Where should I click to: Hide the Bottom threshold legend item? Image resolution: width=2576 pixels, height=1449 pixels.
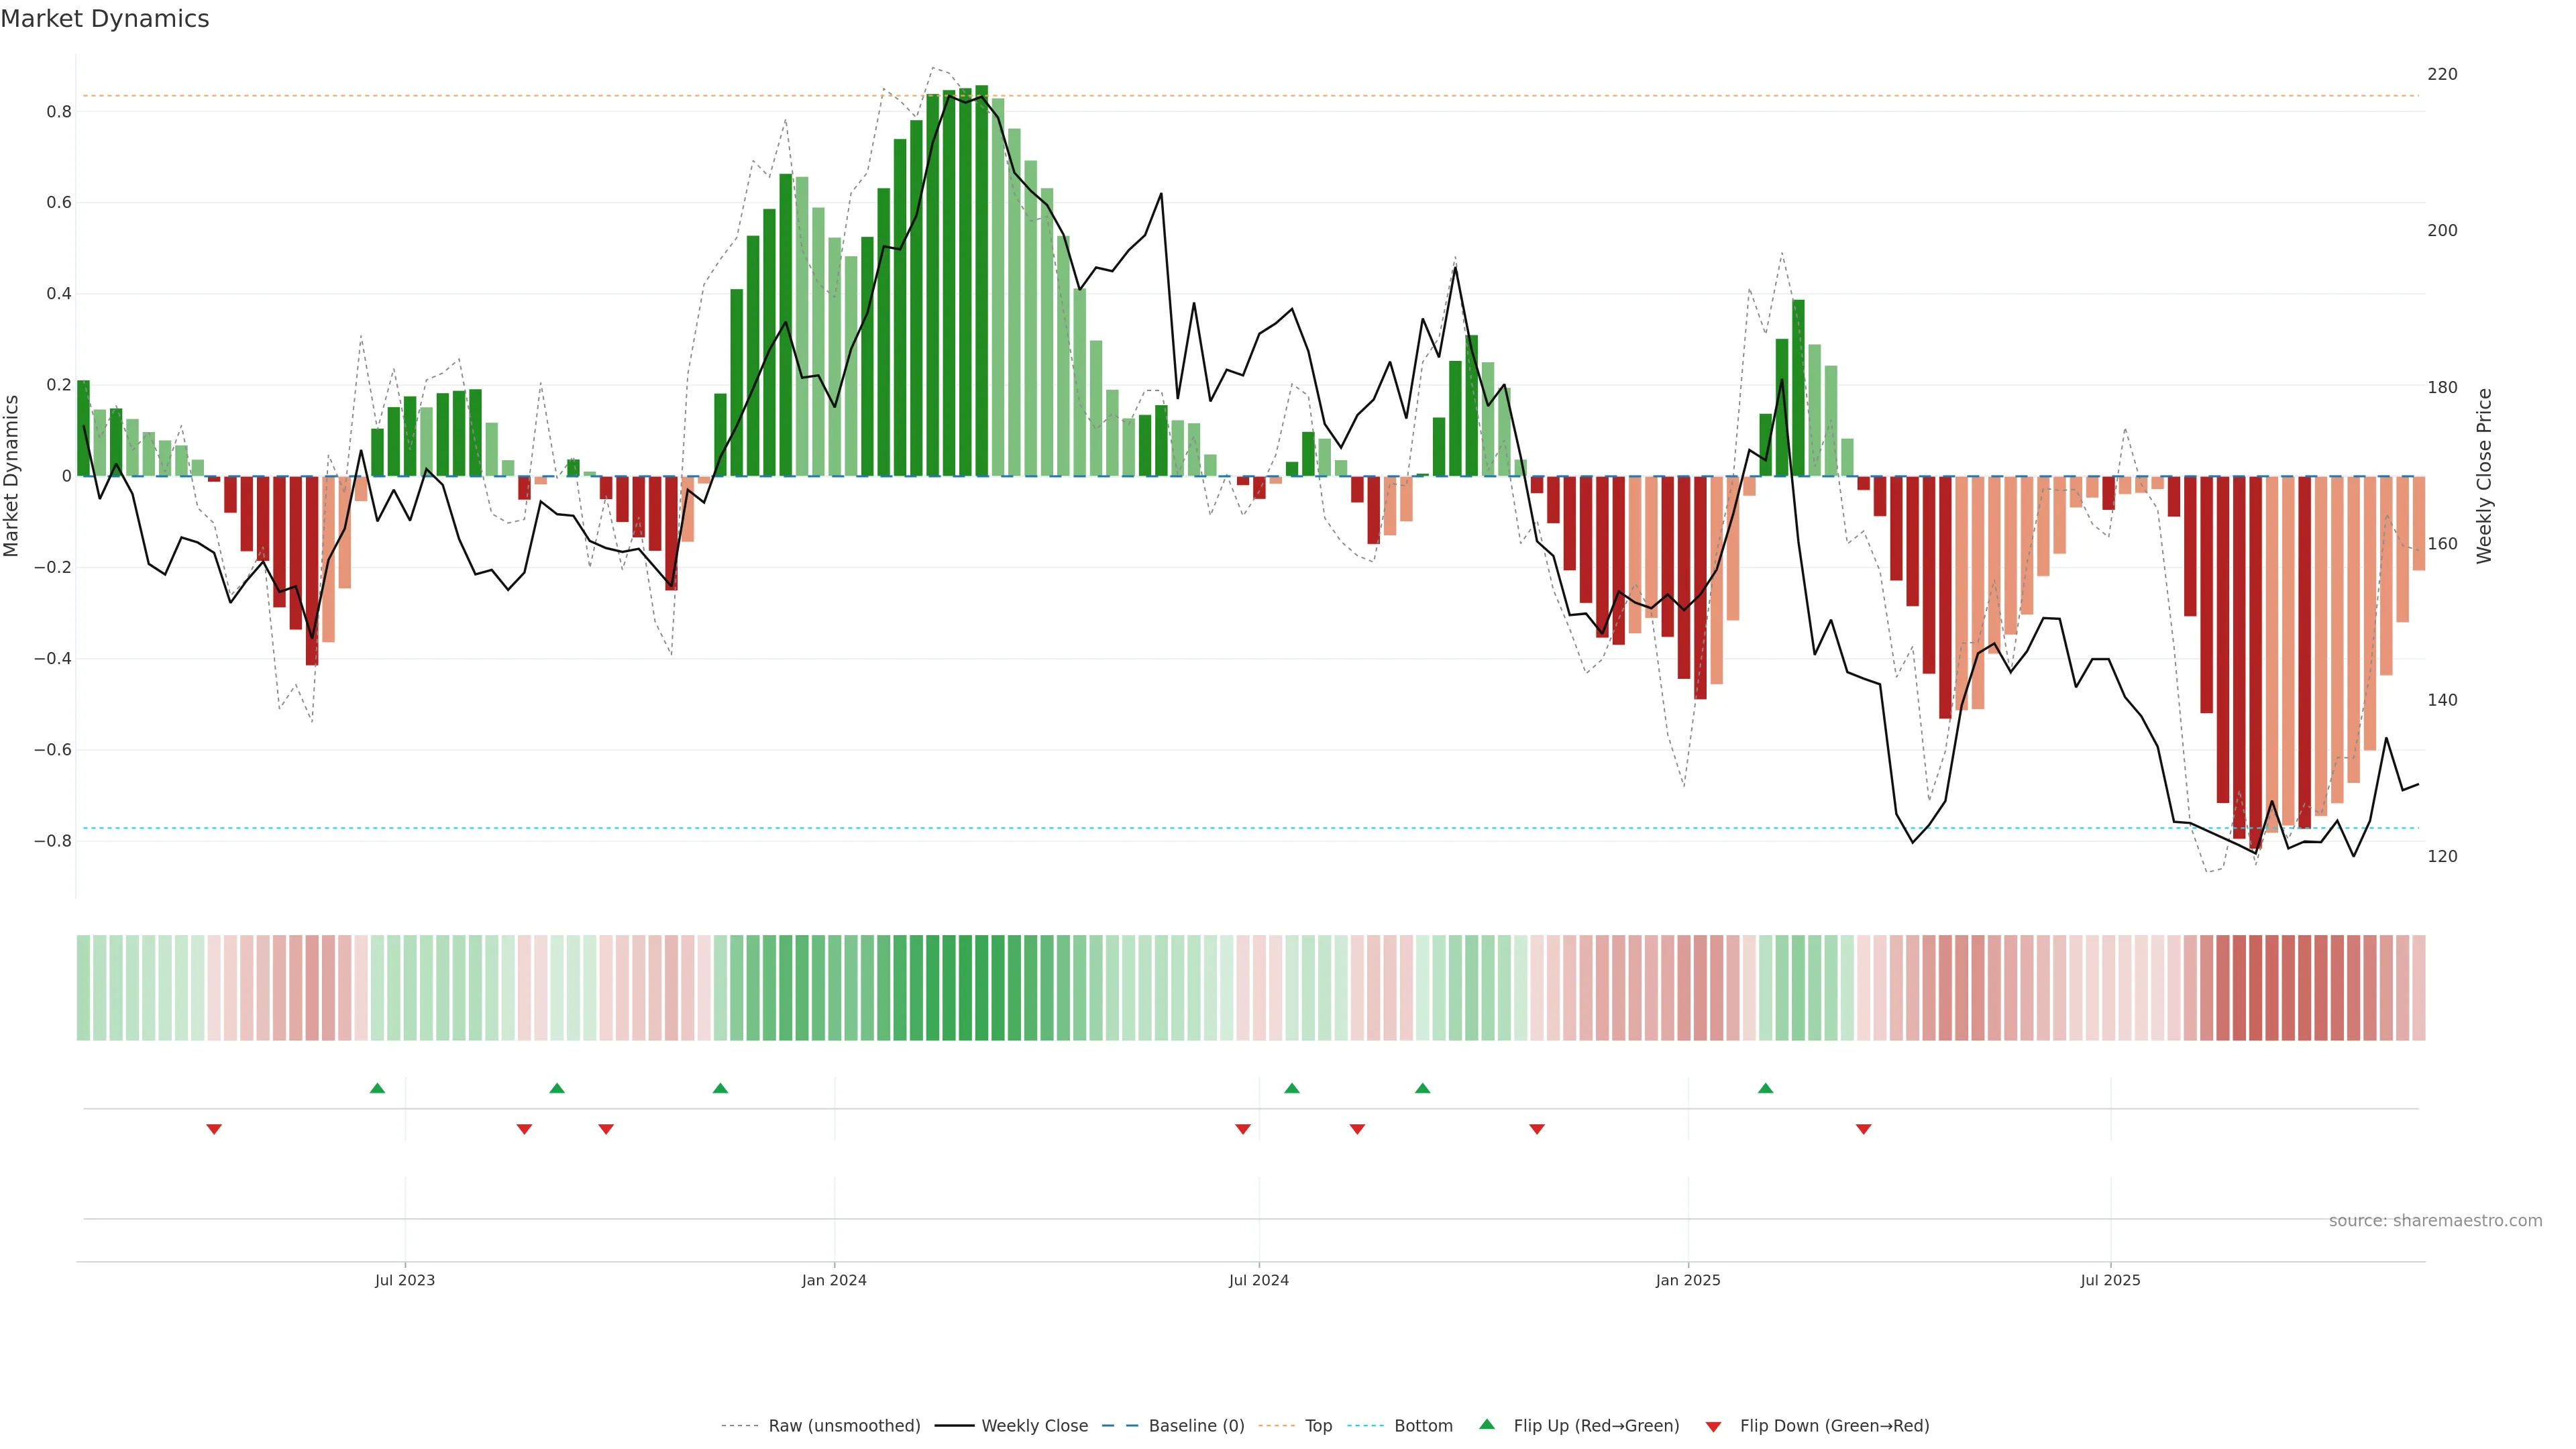click(1423, 1426)
